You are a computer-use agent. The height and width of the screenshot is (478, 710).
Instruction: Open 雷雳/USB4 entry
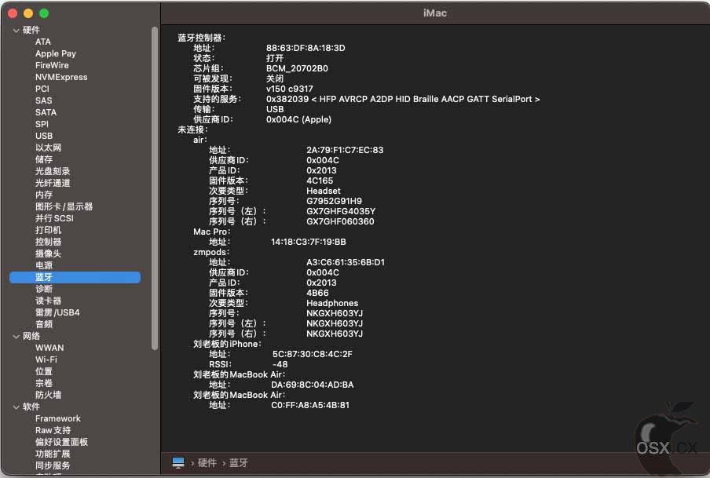(57, 312)
